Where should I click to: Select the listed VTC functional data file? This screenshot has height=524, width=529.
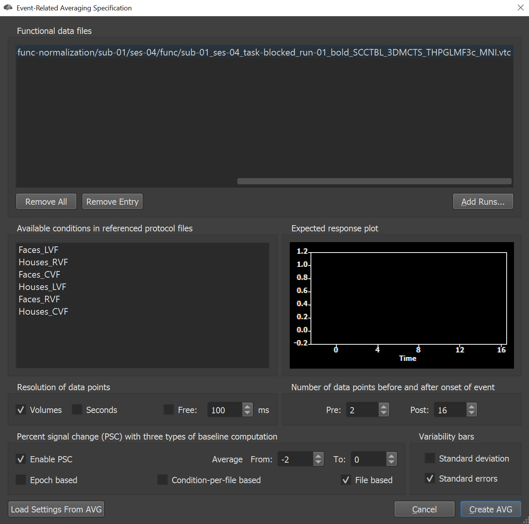click(264, 52)
